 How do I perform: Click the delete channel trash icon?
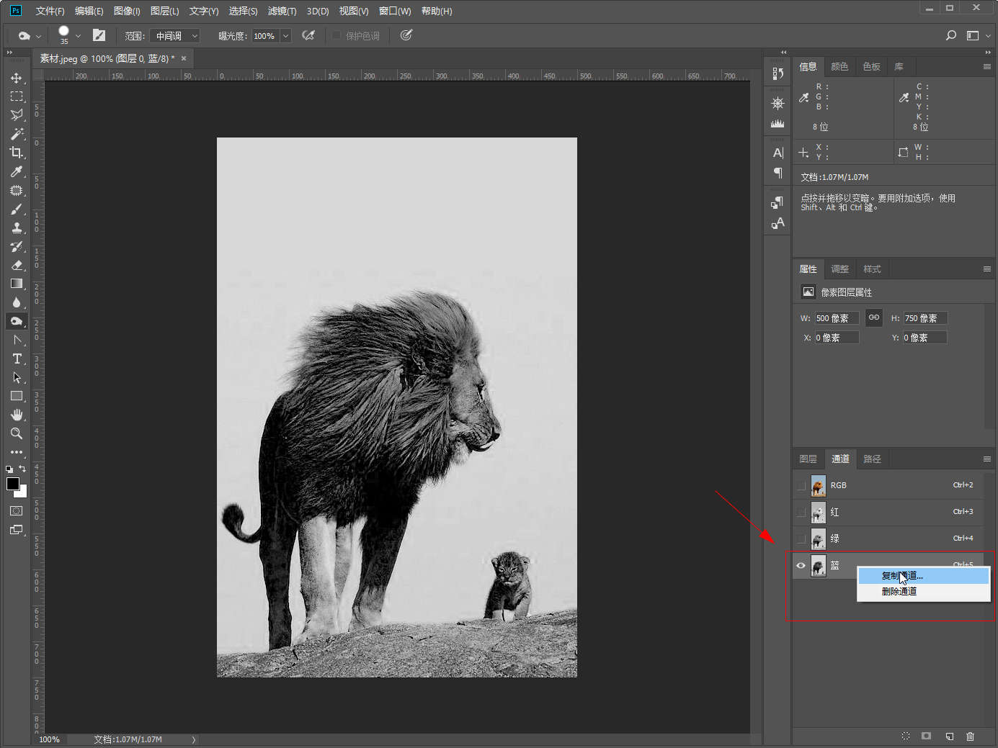pos(970,736)
